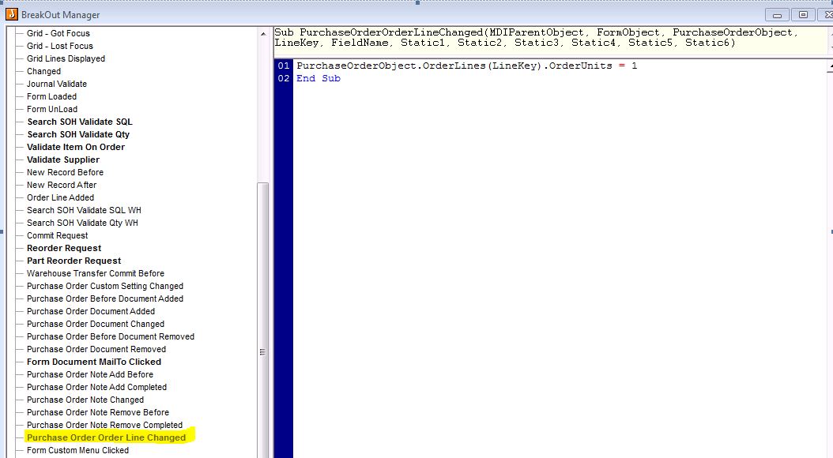833x458 pixels.
Task: Click the Sub PurchaseOrderOrderLineChanged signature header
Action: (537, 38)
